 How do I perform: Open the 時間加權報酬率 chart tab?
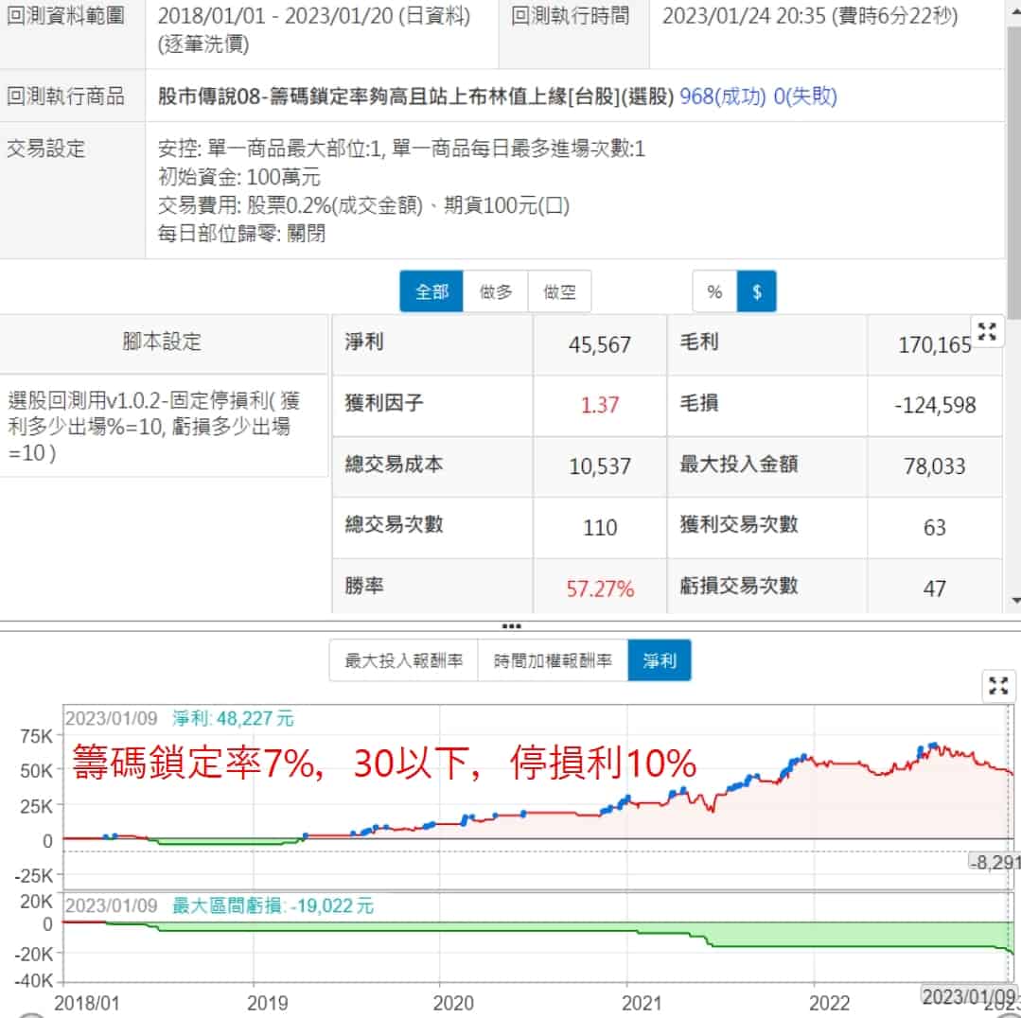point(551,660)
